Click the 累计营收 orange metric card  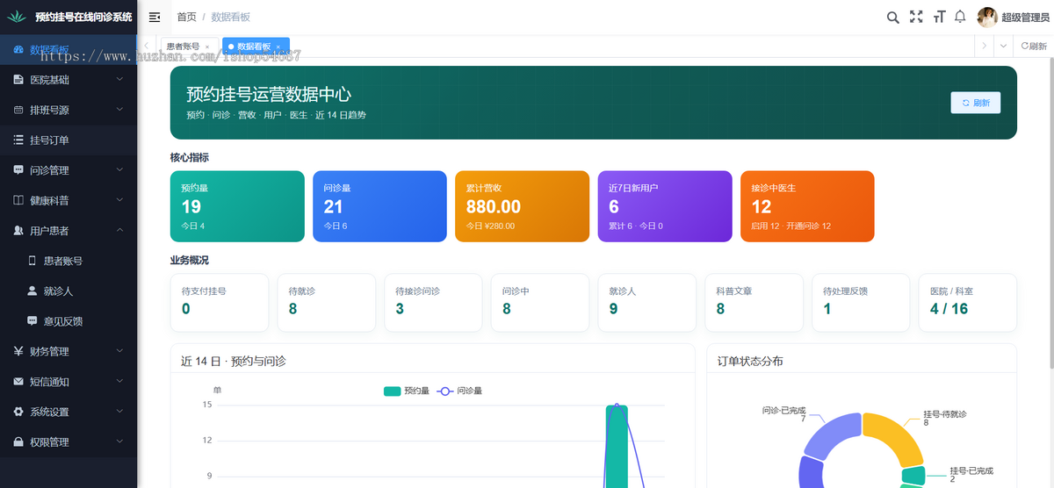[522, 206]
